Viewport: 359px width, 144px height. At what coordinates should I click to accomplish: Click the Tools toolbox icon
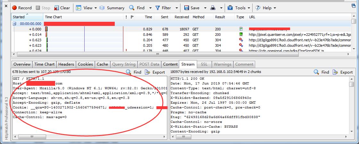coord(230,8)
